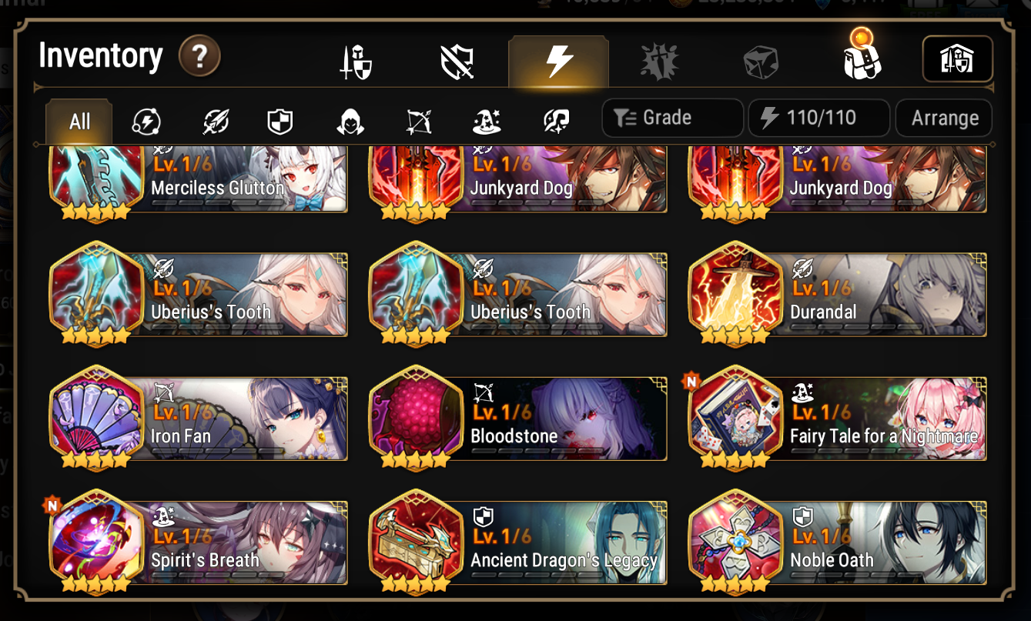
Task: Switch to equipment sword-and-shield tab
Action: click(x=356, y=62)
